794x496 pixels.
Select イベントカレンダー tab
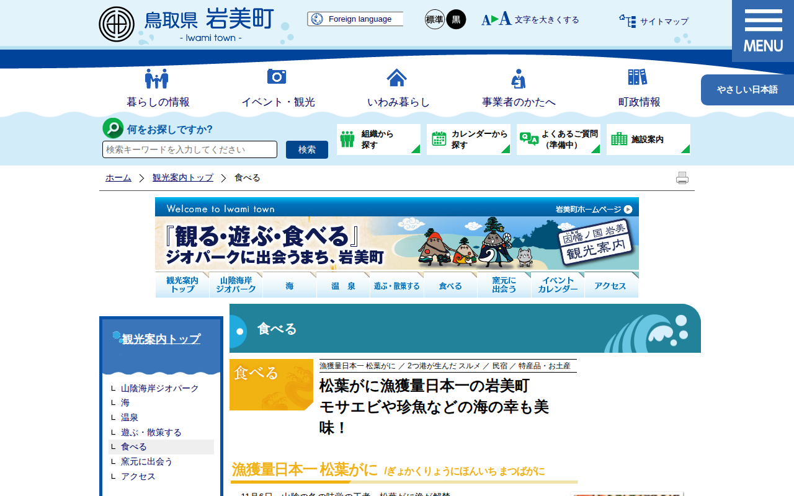[558, 285]
